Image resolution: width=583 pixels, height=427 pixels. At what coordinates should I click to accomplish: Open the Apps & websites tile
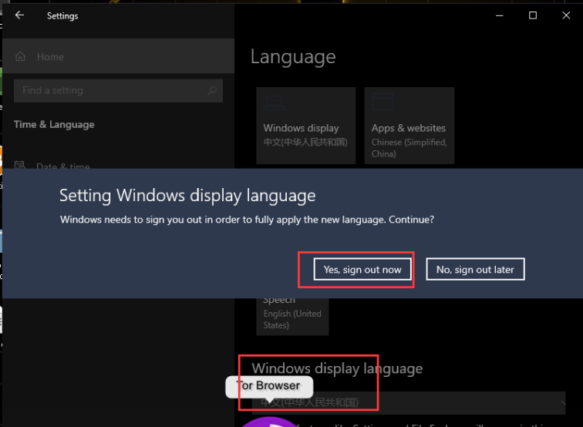(409, 126)
